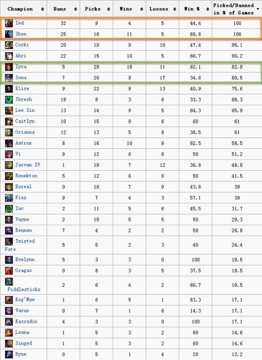The height and width of the screenshot is (360, 262).
Task: Click Kog'Maw's champion portrait icon
Action: coord(9,300)
